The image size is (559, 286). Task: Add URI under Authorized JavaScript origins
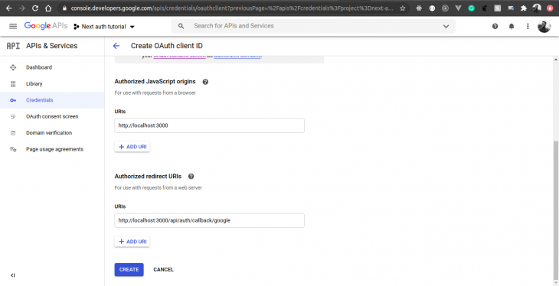tap(132, 147)
